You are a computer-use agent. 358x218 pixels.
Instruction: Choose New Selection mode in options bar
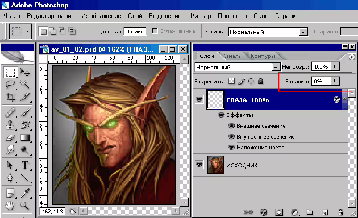pyautogui.click(x=44, y=31)
